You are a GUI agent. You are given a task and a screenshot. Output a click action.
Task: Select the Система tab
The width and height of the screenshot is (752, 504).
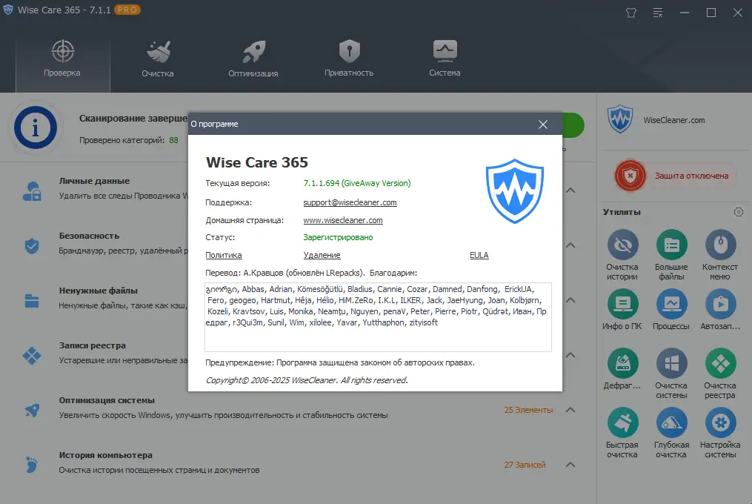(445, 59)
